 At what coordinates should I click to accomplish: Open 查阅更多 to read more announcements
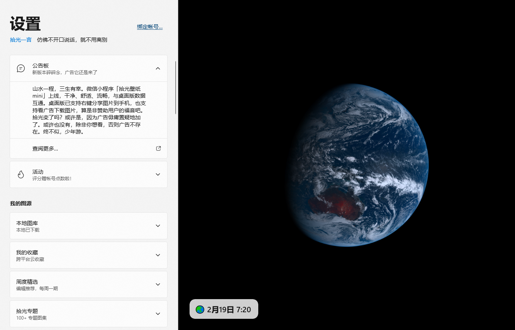pyautogui.click(x=45, y=149)
